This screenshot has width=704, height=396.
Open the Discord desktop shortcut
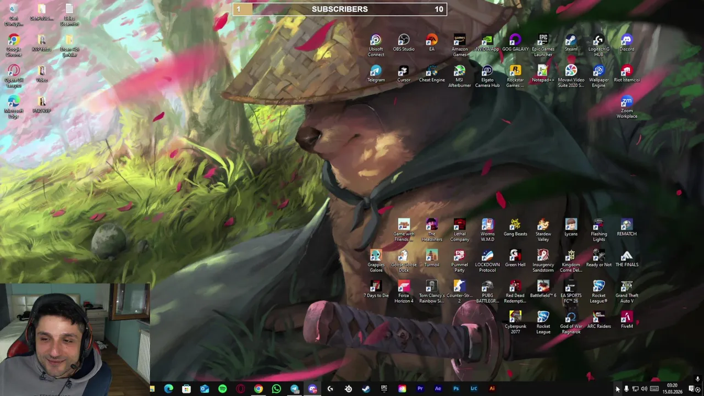(x=626, y=43)
